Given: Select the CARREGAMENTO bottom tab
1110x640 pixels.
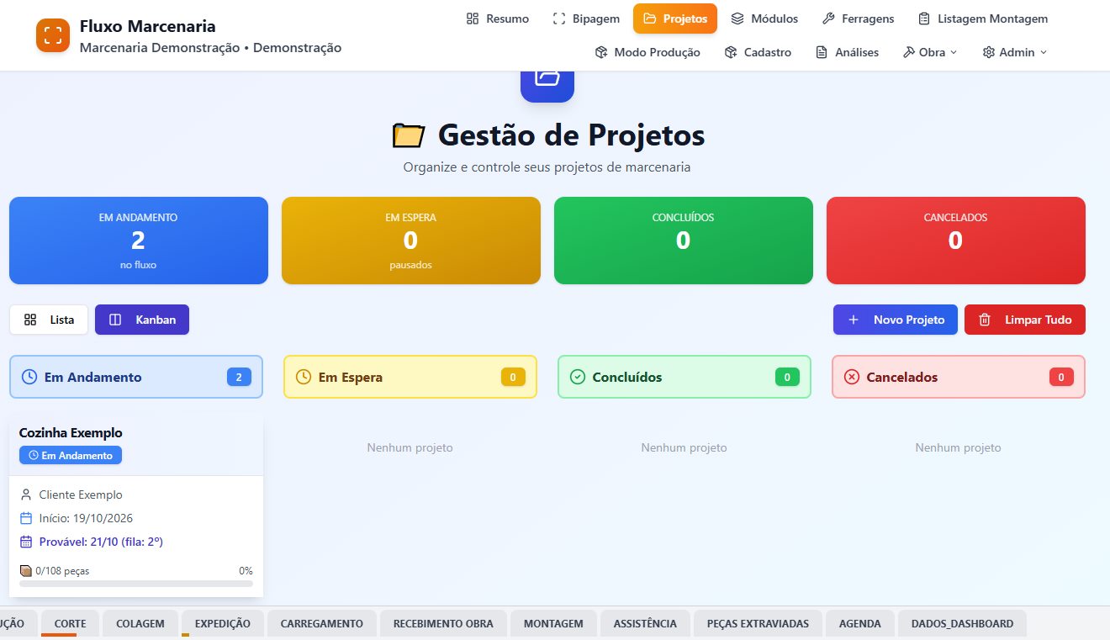Looking at the screenshot, I should pos(322,623).
